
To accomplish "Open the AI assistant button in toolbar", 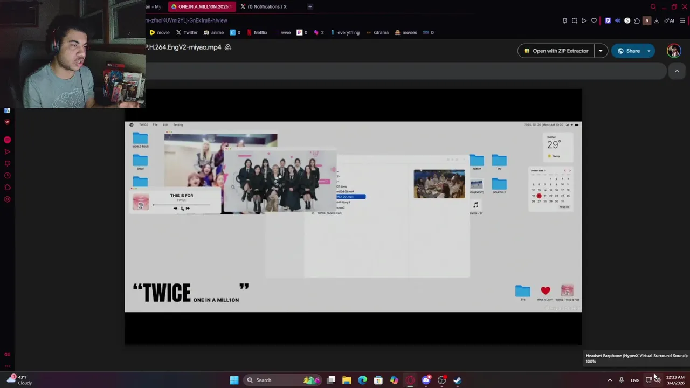I will [x=670, y=20].
